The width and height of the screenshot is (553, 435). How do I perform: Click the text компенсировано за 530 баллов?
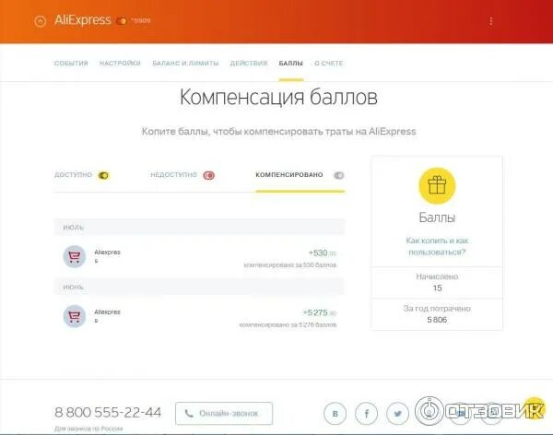click(x=290, y=265)
